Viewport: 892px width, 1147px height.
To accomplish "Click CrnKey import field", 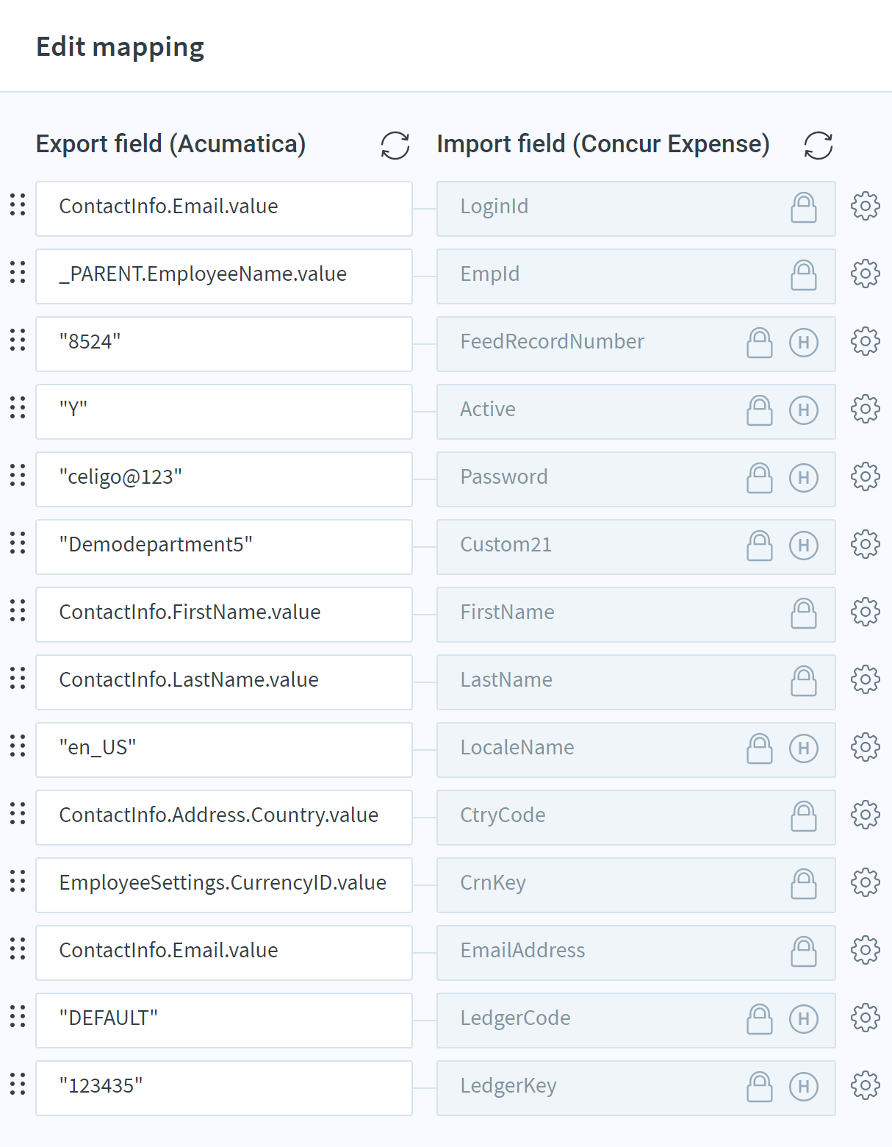I will tap(636, 885).
